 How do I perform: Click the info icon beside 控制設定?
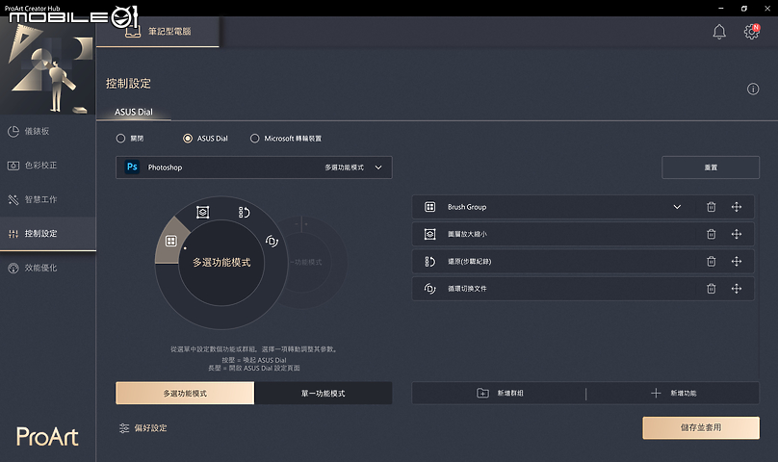tap(753, 89)
